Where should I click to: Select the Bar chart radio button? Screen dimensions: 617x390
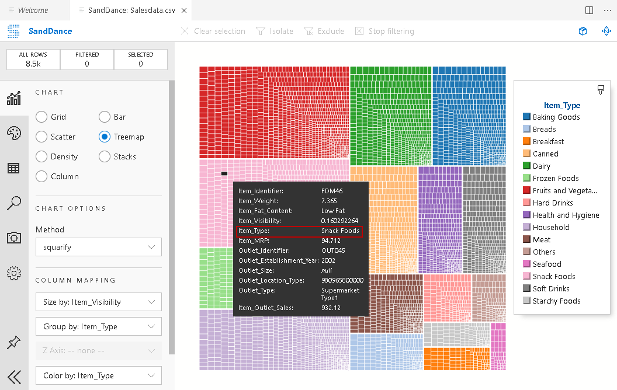[x=105, y=117]
